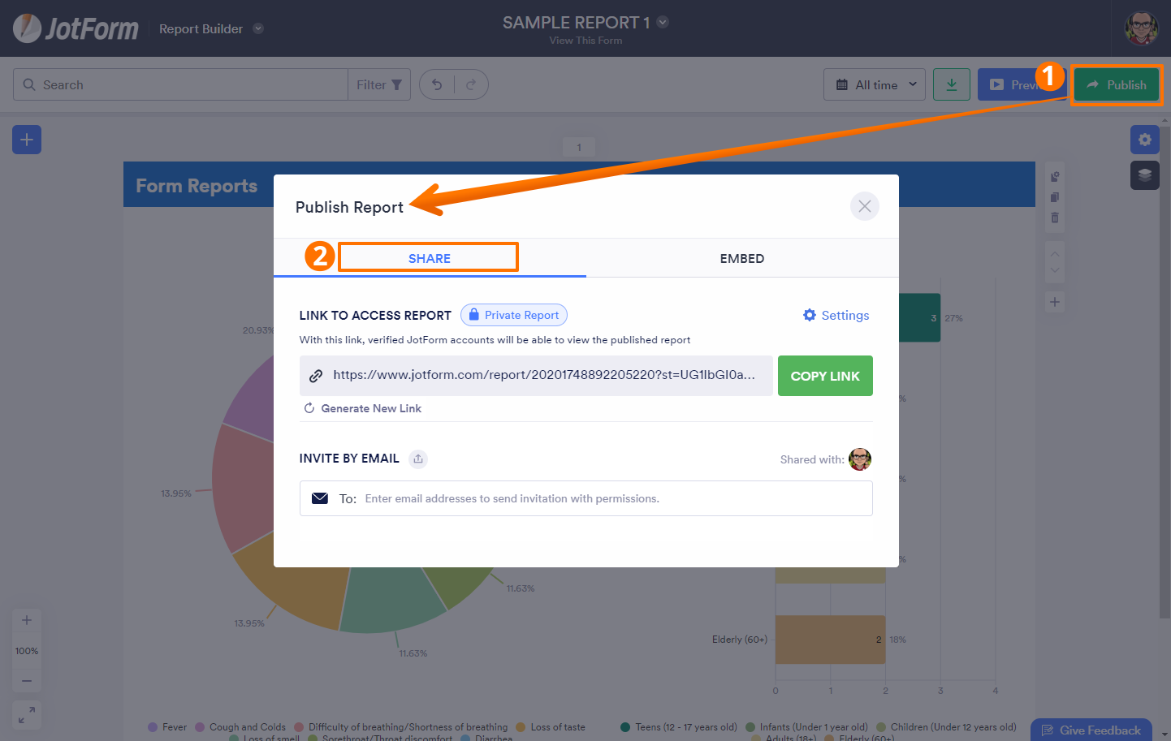Switch to the EMBED tab

click(x=742, y=258)
